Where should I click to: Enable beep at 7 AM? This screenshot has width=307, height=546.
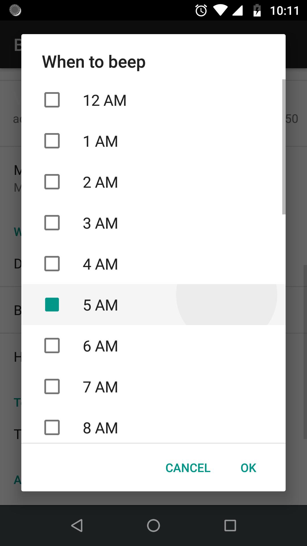click(52, 387)
